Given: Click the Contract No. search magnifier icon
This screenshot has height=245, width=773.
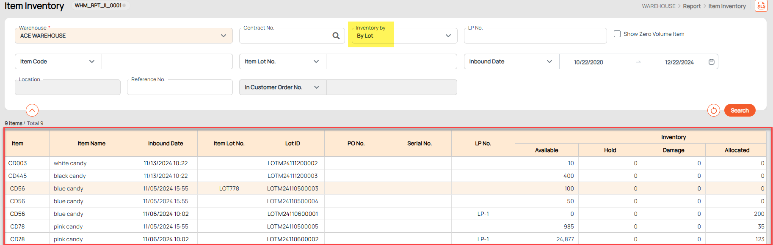Looking at the screenshot, I should pyautogui.click(x=336, y=36).
